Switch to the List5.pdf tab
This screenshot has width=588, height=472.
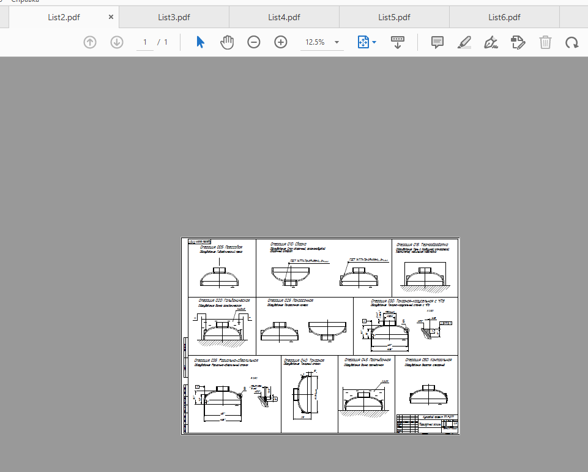(x=394, y=17)
